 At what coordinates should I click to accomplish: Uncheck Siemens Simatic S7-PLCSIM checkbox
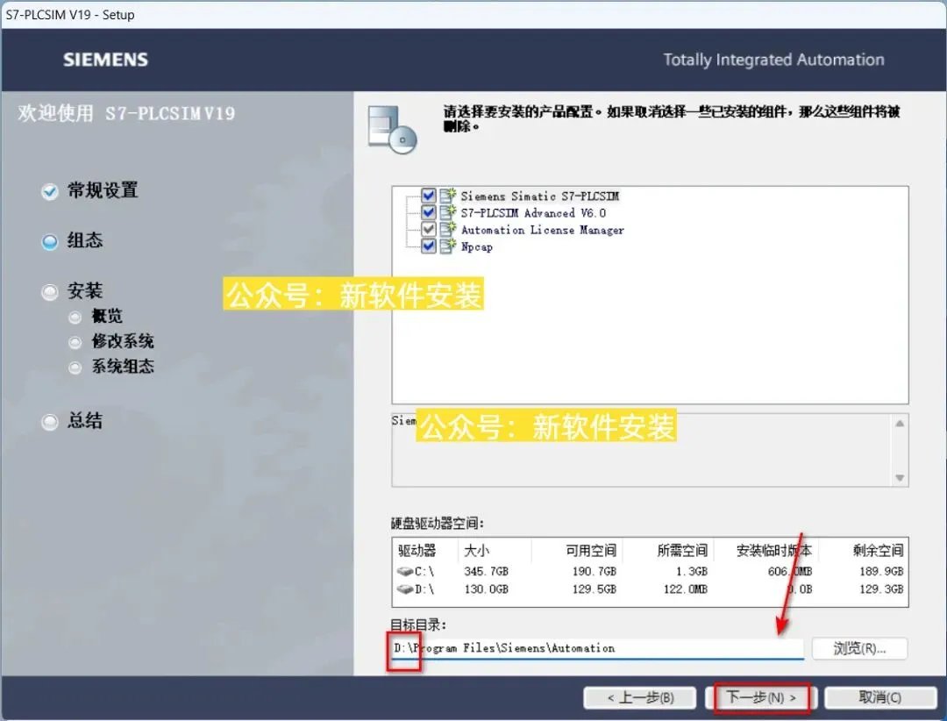coord(428,196)
